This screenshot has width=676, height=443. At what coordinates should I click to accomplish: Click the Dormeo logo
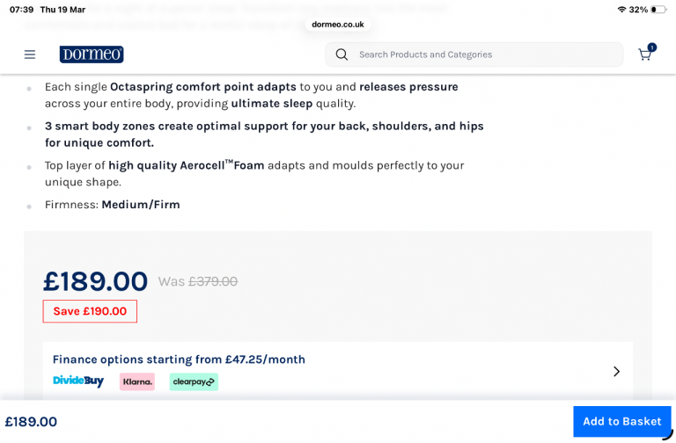[x=92, y=54]
